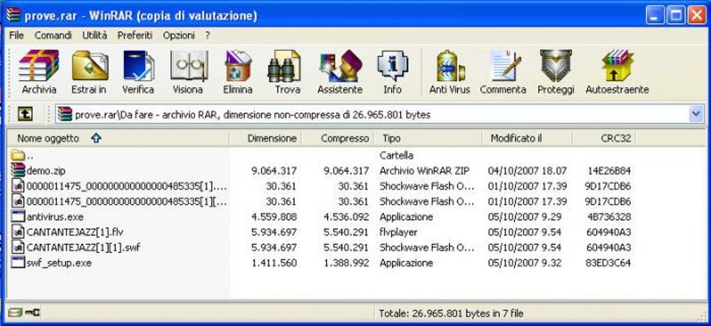Sort by CRC32 column header
711x326 pixels.
[604, 139]
